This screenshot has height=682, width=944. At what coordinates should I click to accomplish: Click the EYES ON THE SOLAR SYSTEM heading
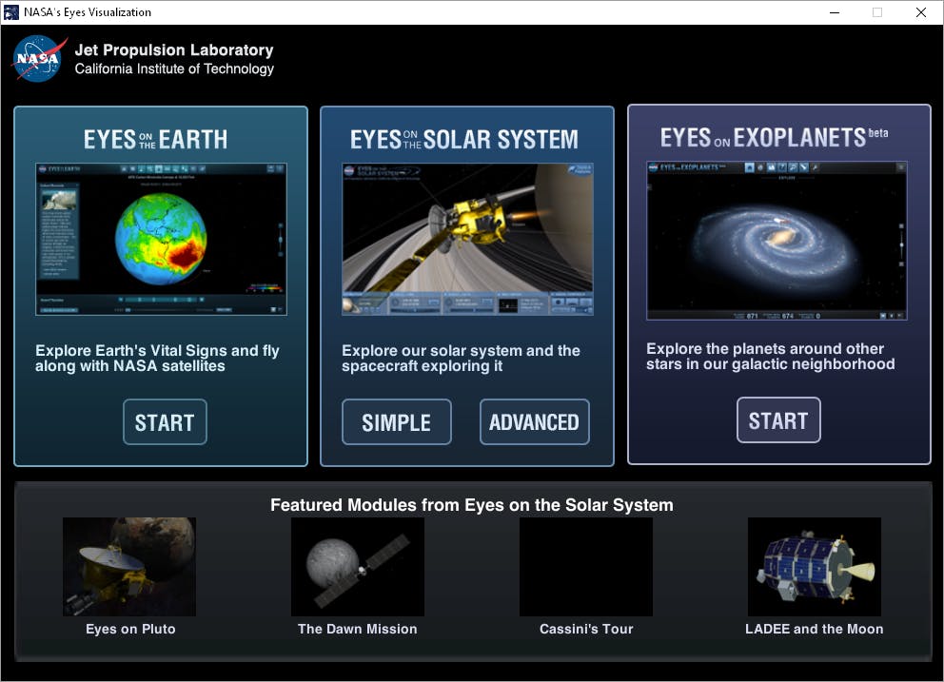coord(464,140)
